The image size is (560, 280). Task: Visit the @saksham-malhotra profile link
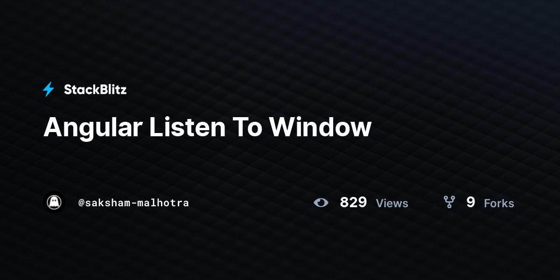(x=133, y=203)
